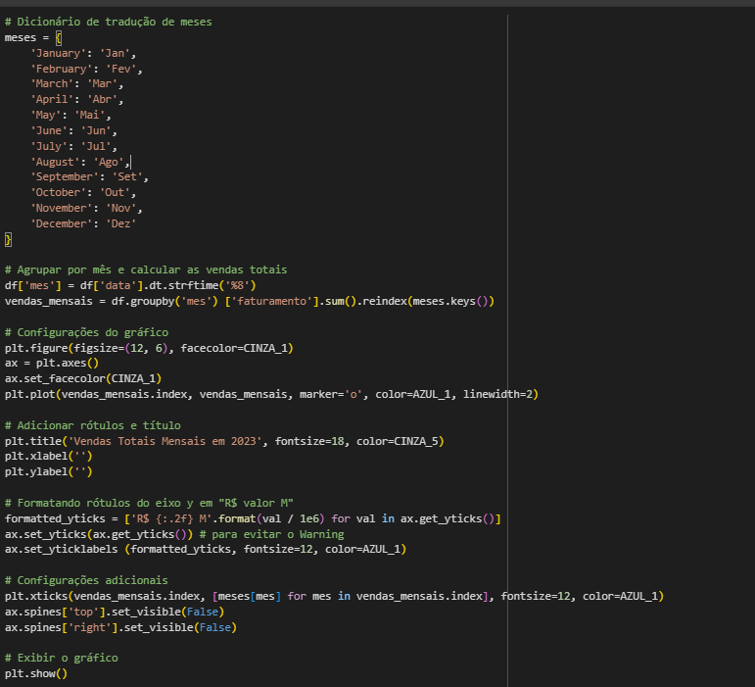Image resolution: width=755 pixels, height=687 pixels.
Task: Click the line 'ax.spines['top'].set_visible(False)'
Action: tap(115, 612)
